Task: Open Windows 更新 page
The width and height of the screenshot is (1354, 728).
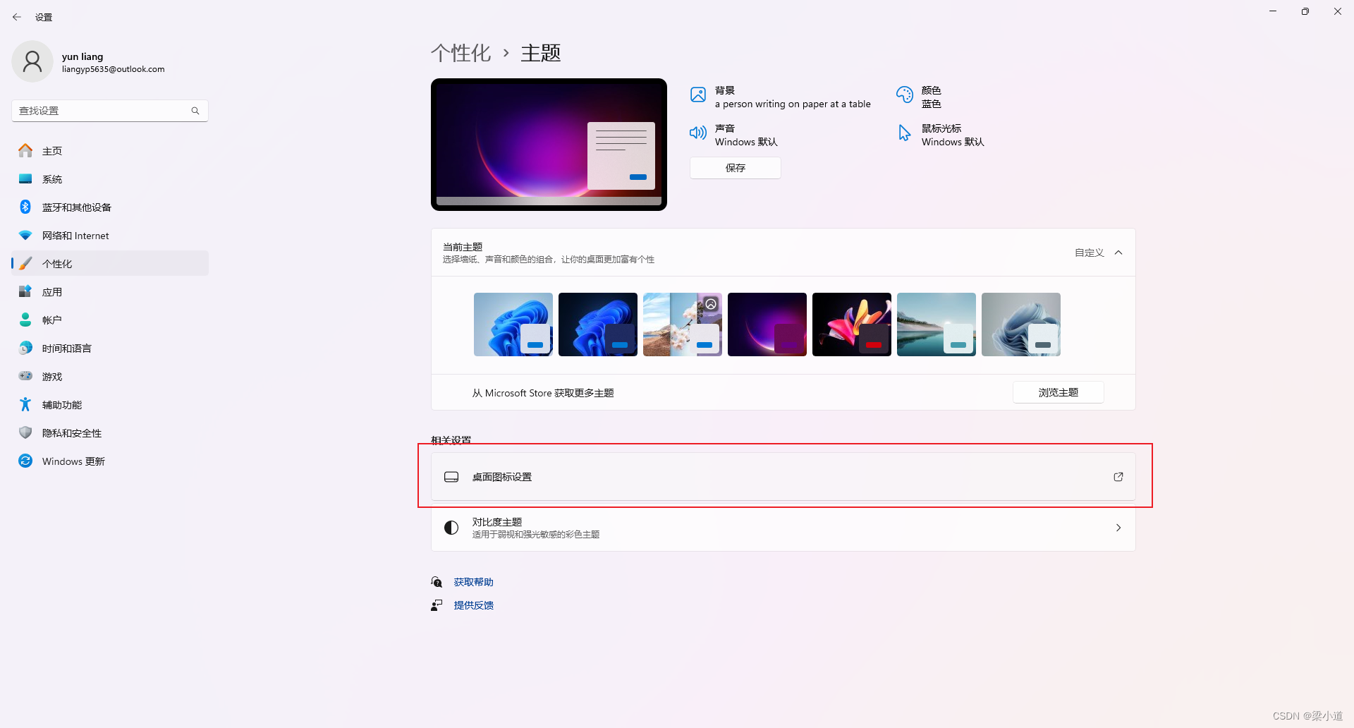Action: [x=110, y=461]
